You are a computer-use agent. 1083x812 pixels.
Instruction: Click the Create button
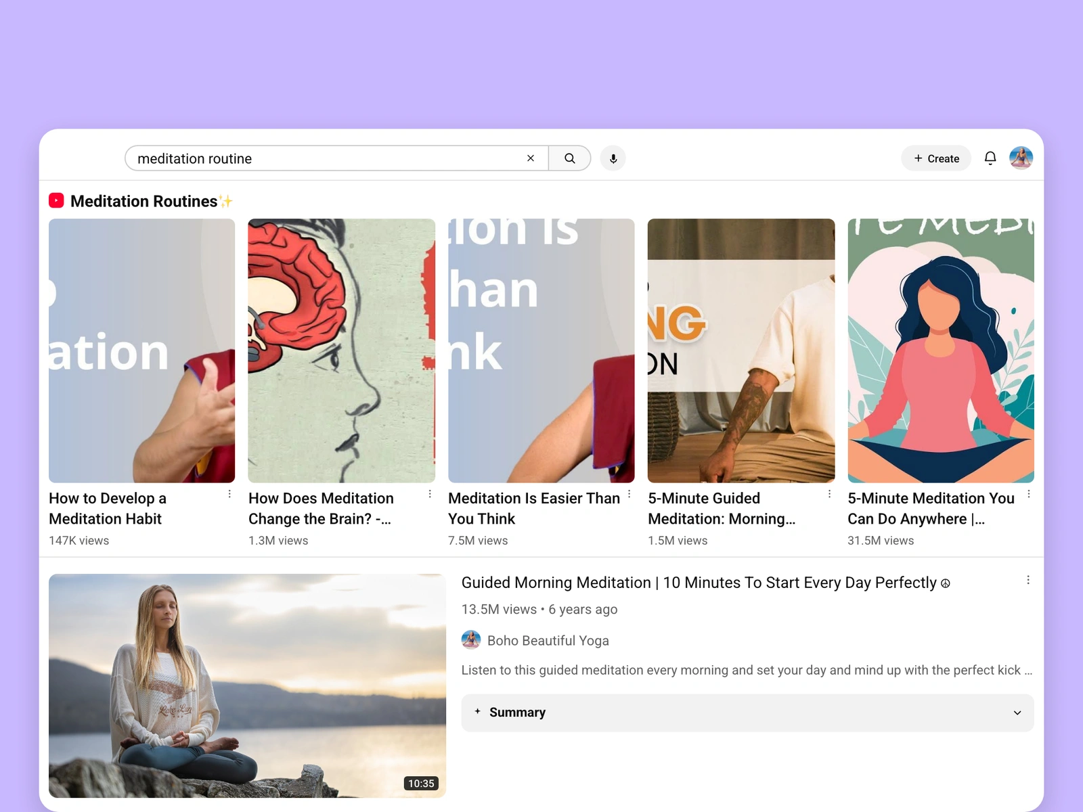936,158
